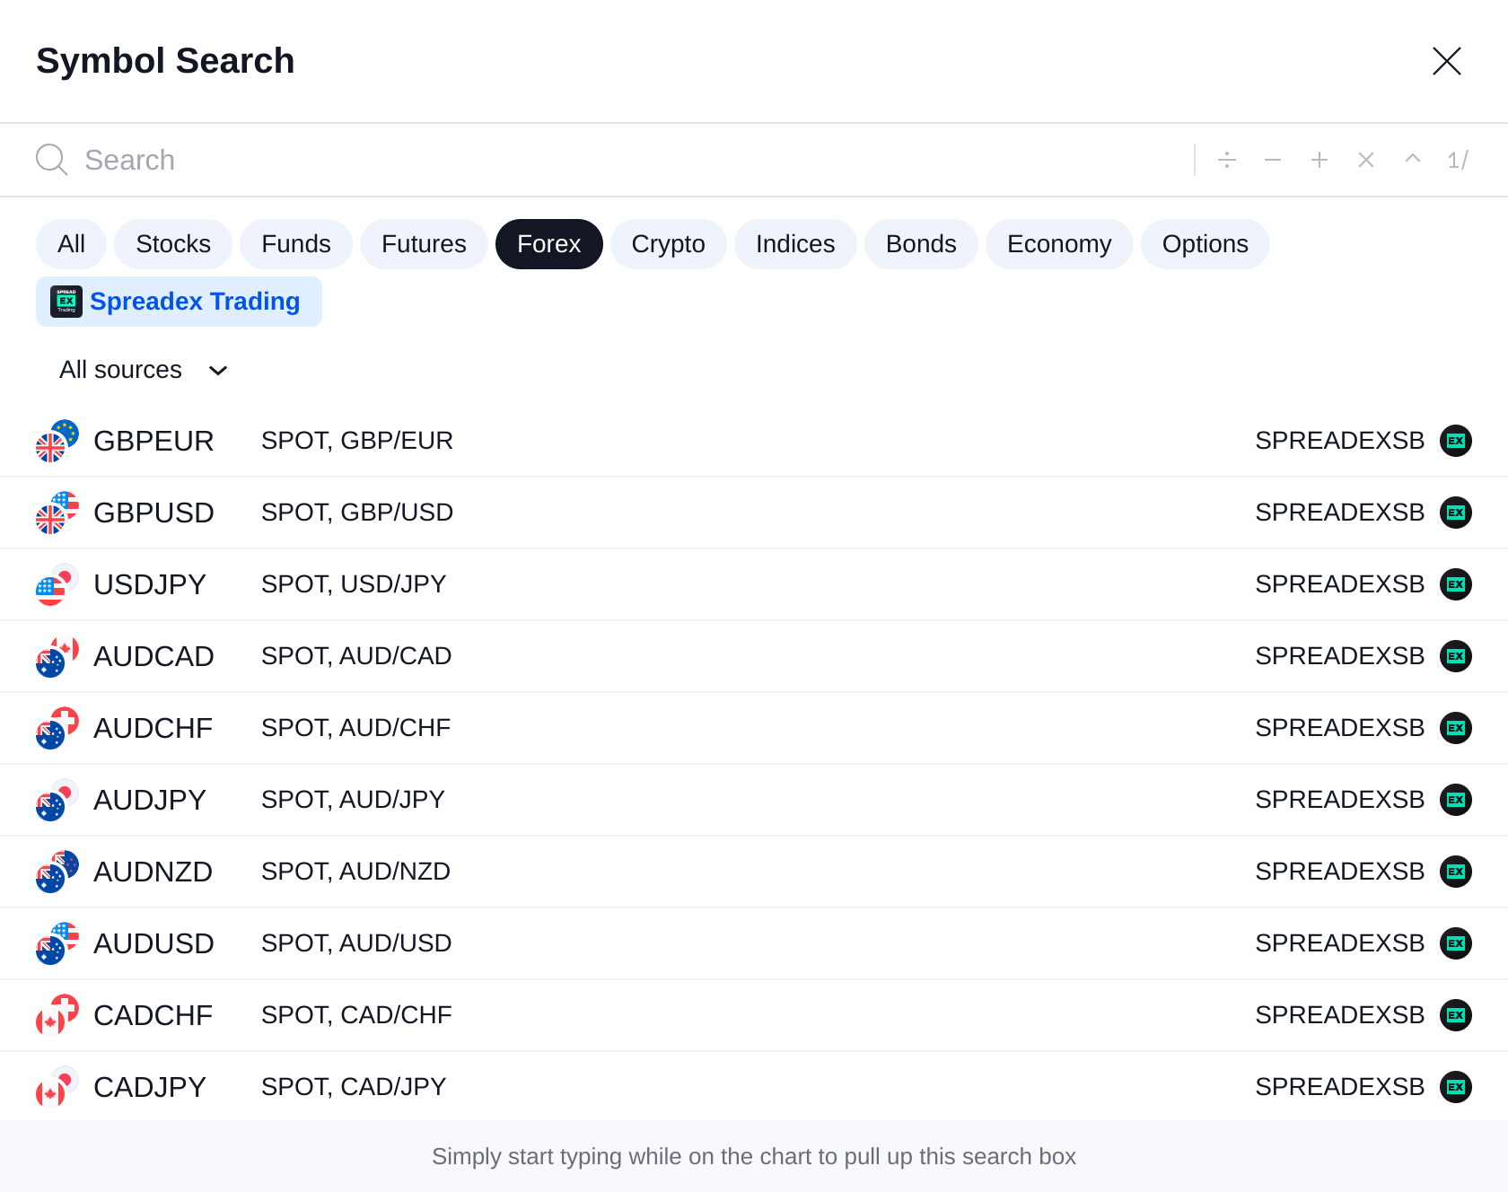
Task: Toggle the Spreadex Trading filter
Action: click(179, 302)
